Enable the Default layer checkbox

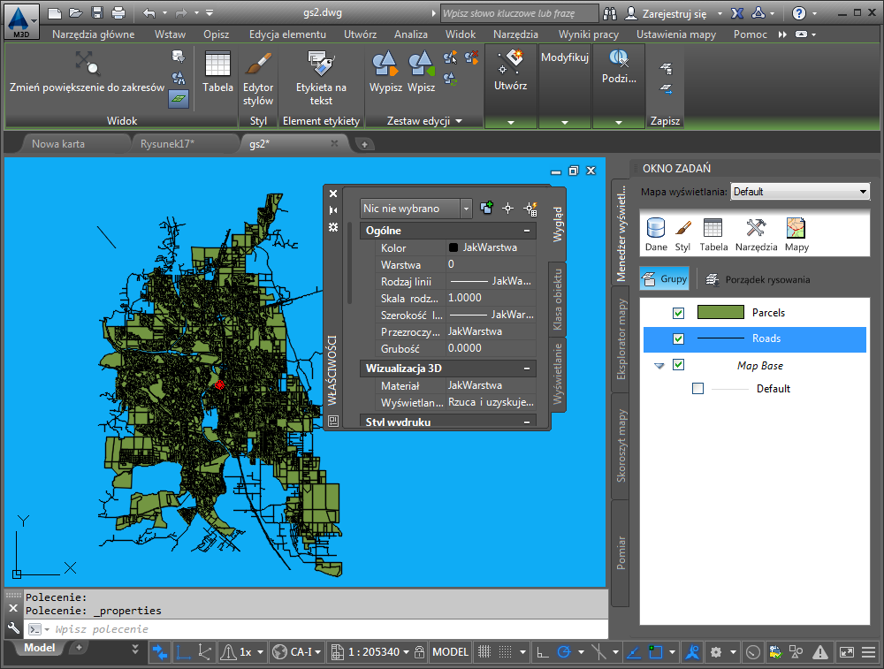pyautogui.click(x=697, y=389)
